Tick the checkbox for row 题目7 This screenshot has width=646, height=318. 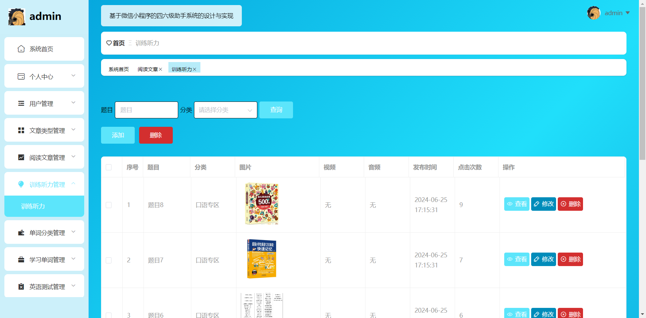click(109, 260)
